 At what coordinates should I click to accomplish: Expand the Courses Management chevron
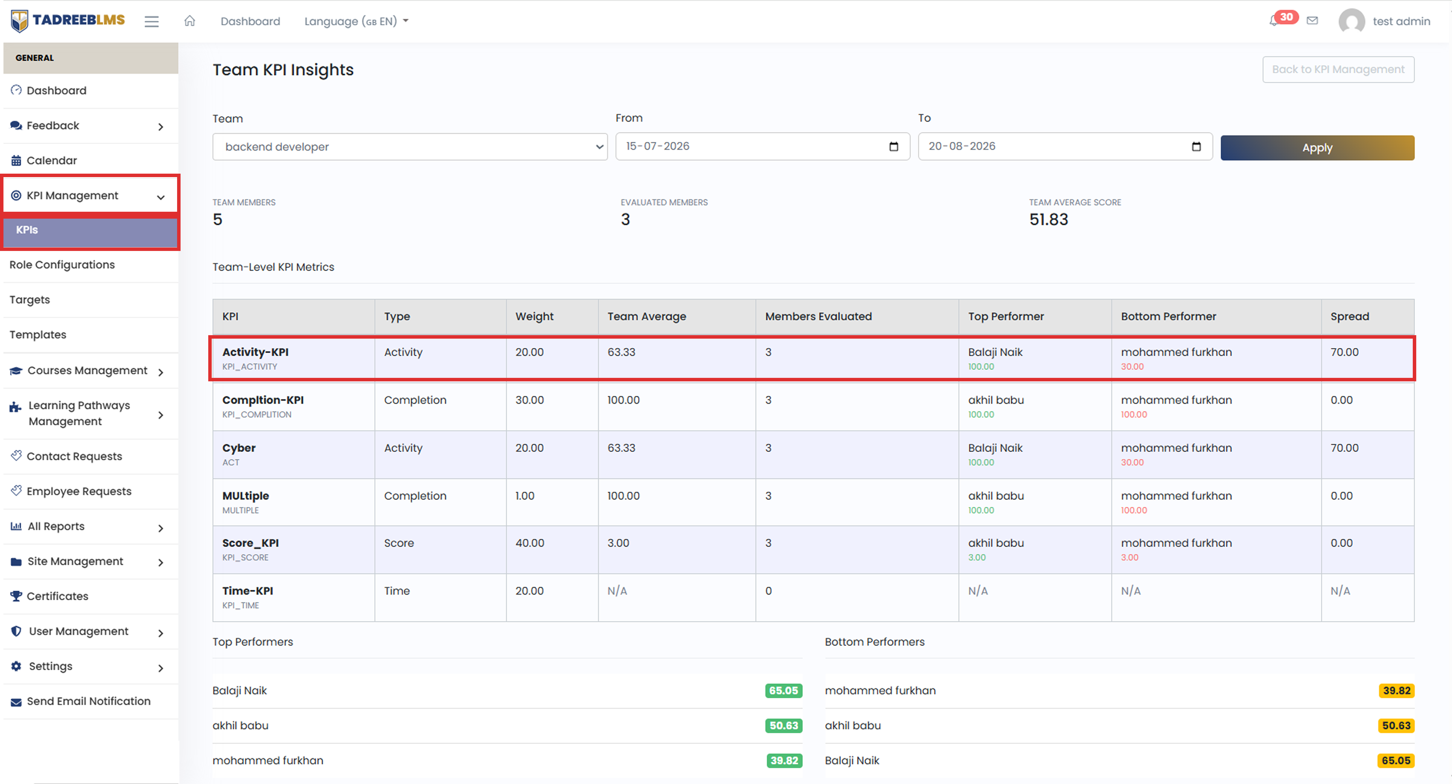[x=161, y=372]
